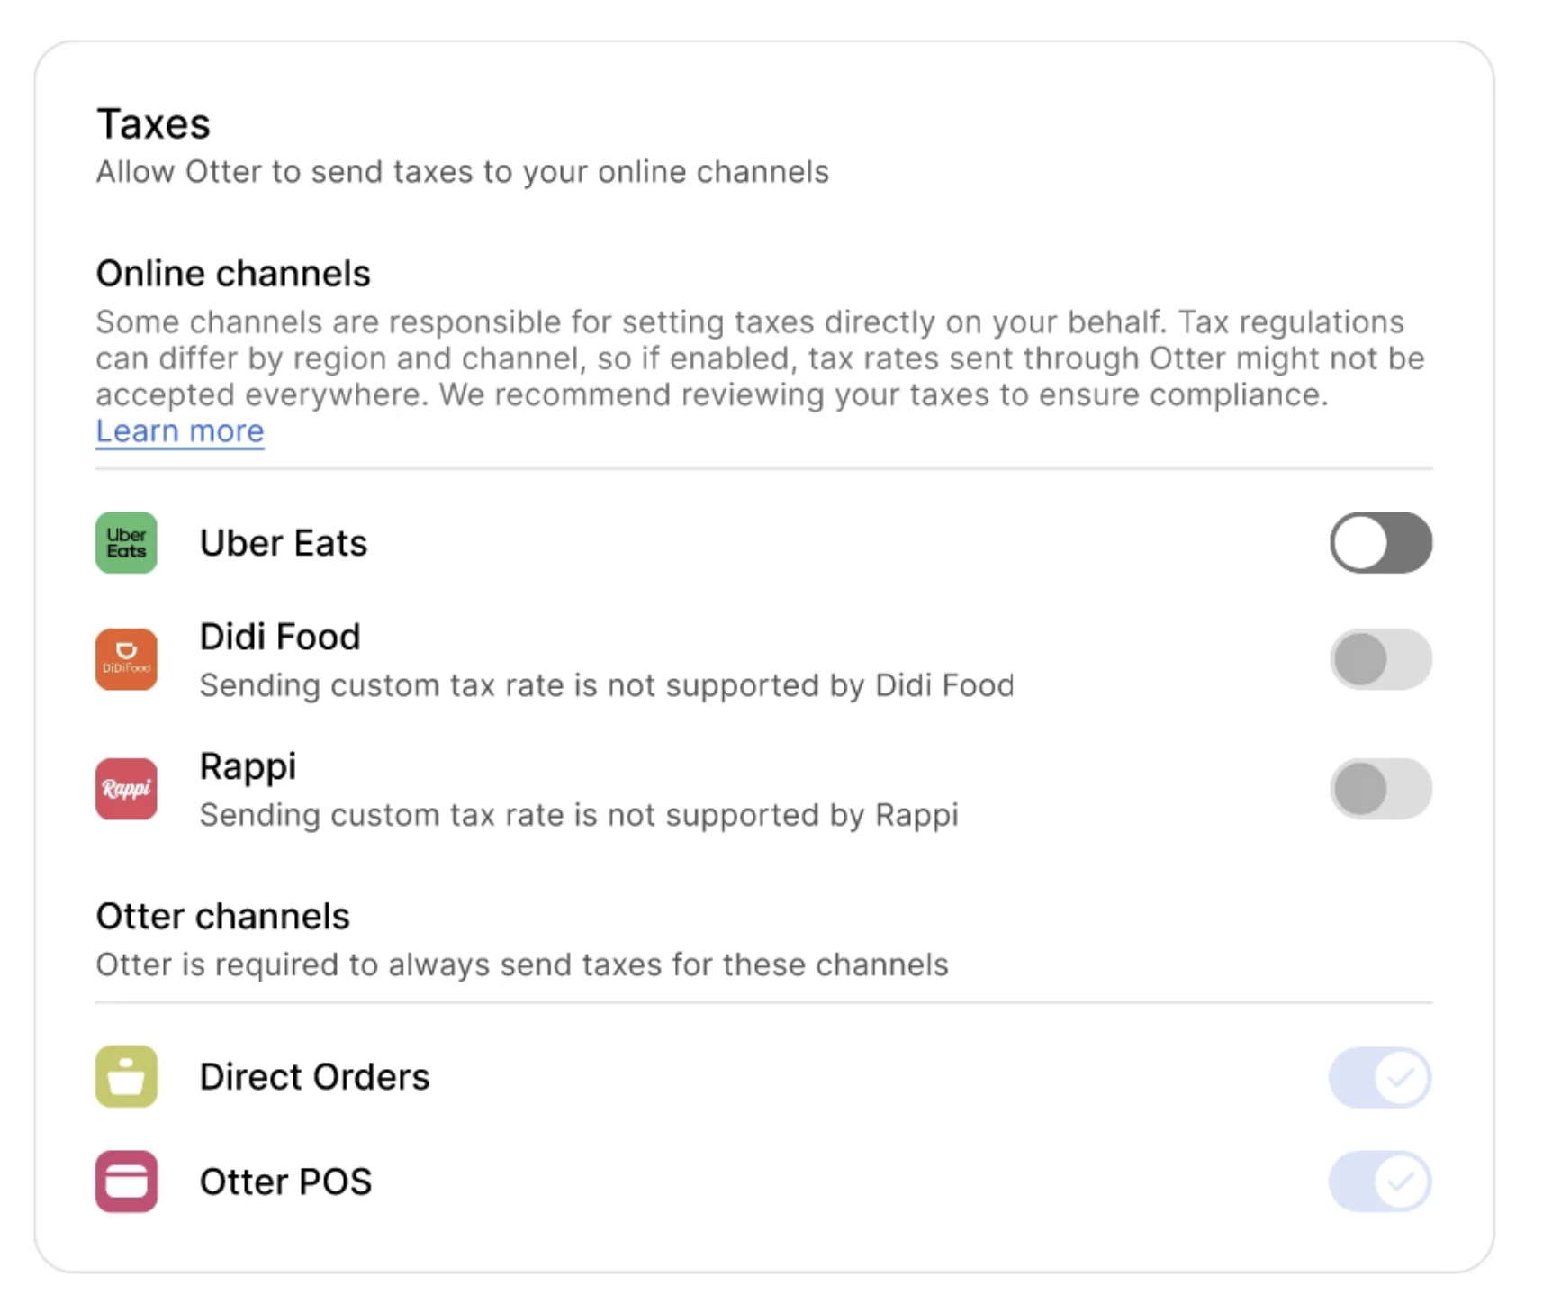Click the Otter POS label

(x=285, y=1182)
